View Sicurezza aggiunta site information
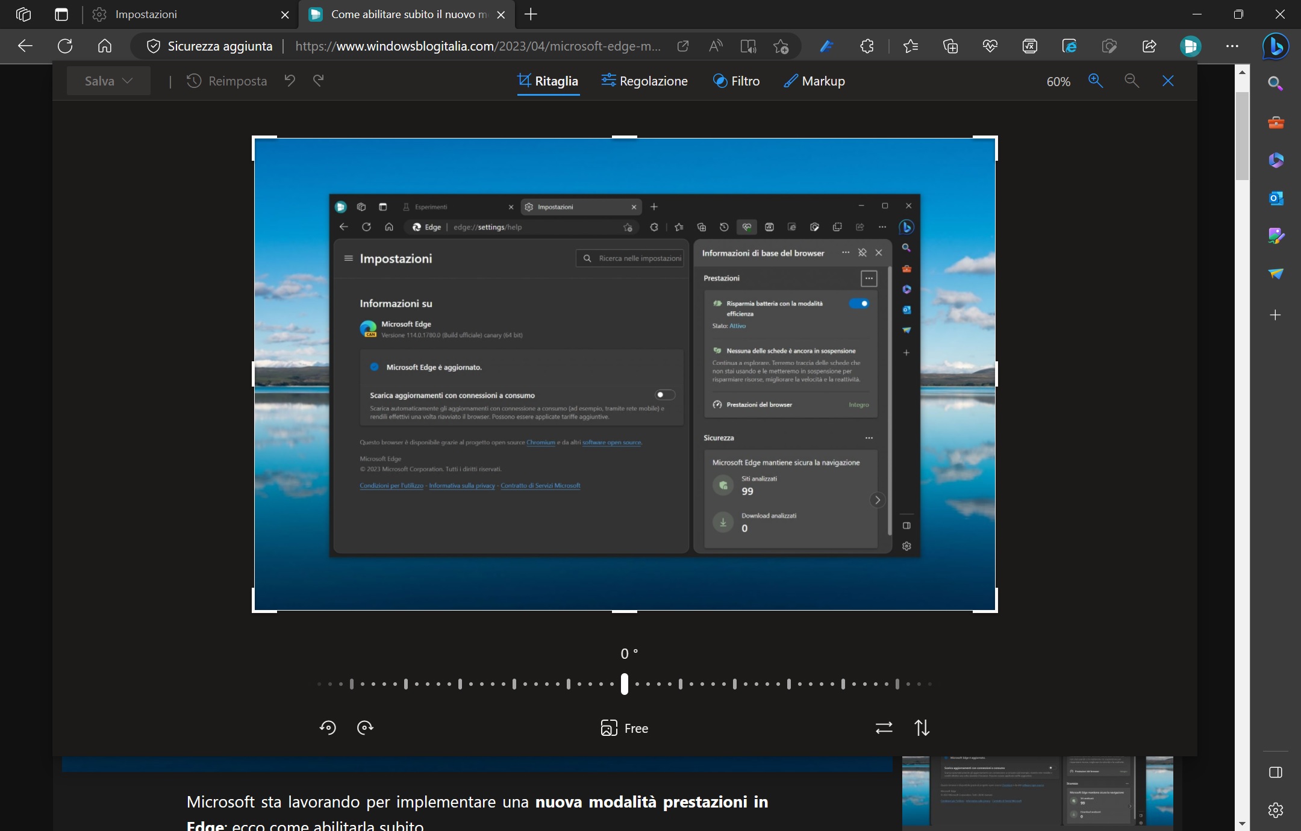 click(210, 46)
